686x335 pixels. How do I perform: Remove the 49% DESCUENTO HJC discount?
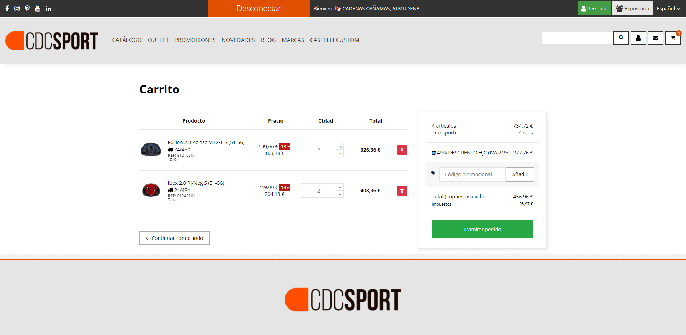point(434,153)
